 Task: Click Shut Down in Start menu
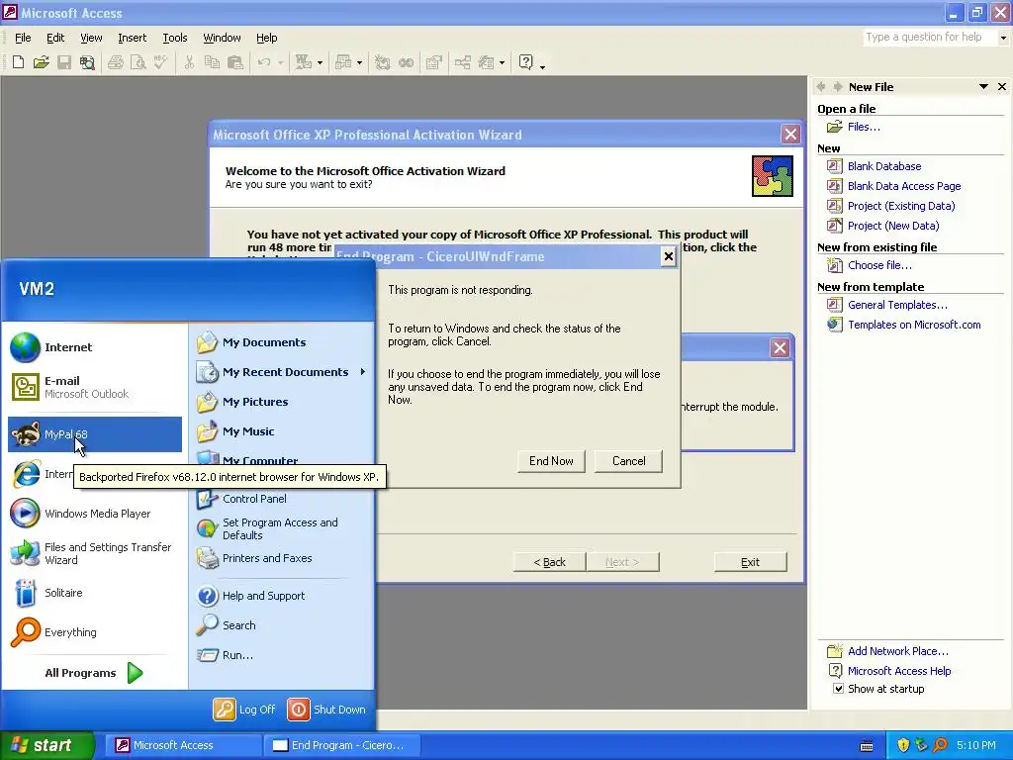[326, 709]
